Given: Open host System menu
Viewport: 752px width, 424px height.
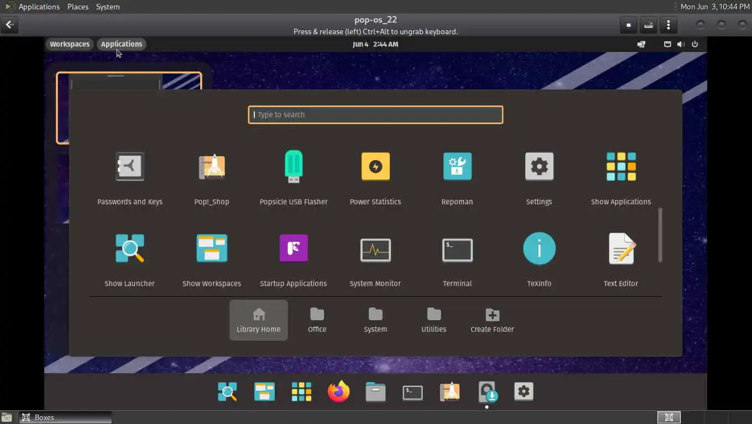Looking at the screenshot, I should pos(107,7).
